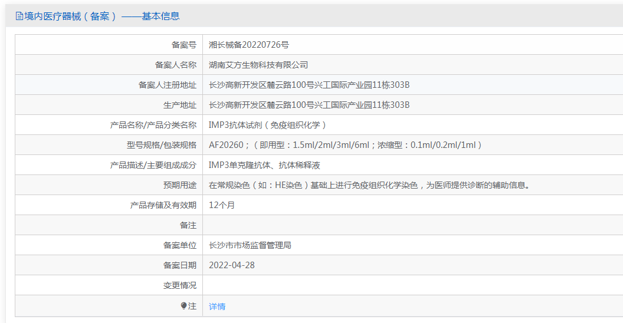Select 长沙市市场监督管理局 filing authority

click(x=250, y=245)
